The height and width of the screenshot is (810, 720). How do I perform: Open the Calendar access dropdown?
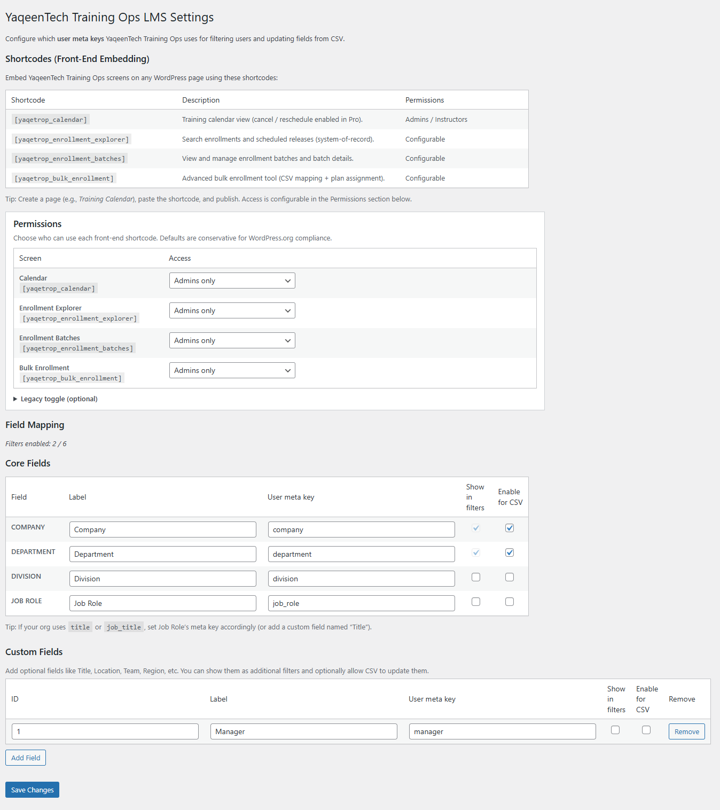pyautogui.click(x=232, y=280)
